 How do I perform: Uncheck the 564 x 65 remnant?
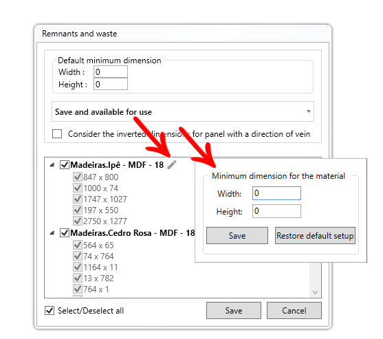[78, 245]
